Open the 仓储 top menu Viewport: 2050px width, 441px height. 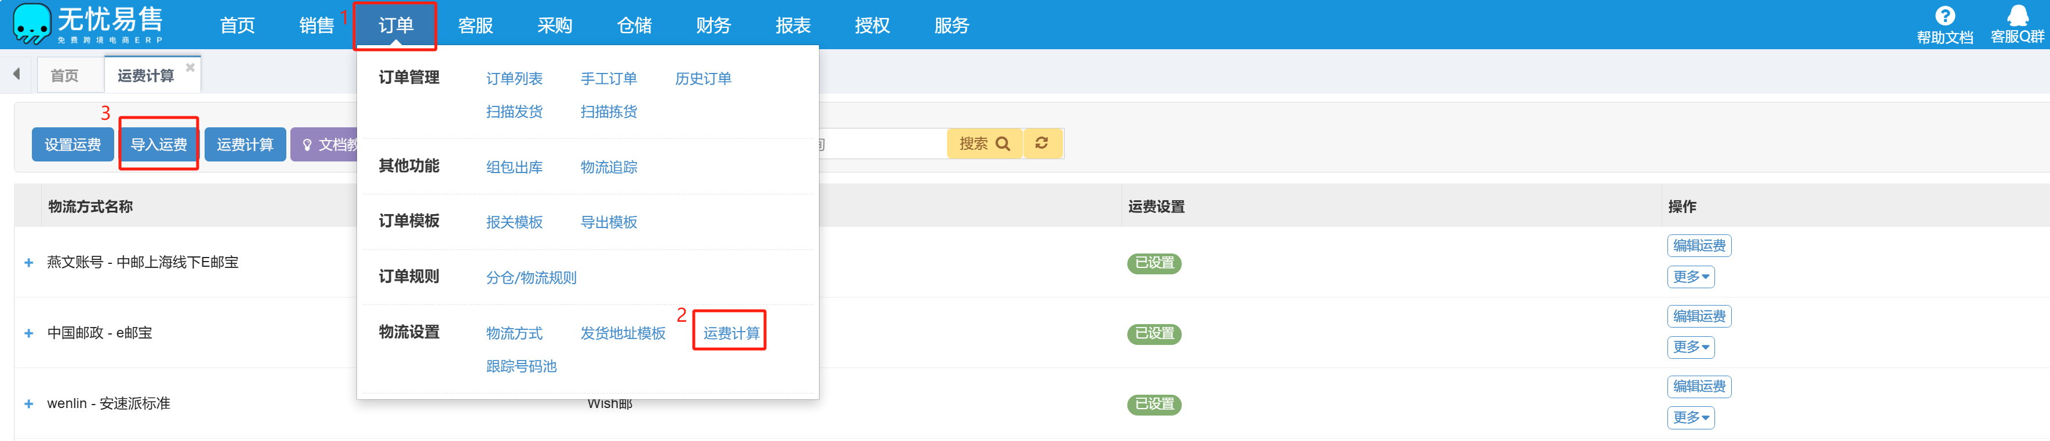tap(633, 25)
